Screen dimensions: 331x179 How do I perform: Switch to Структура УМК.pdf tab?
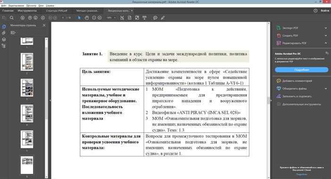[57, 10]
